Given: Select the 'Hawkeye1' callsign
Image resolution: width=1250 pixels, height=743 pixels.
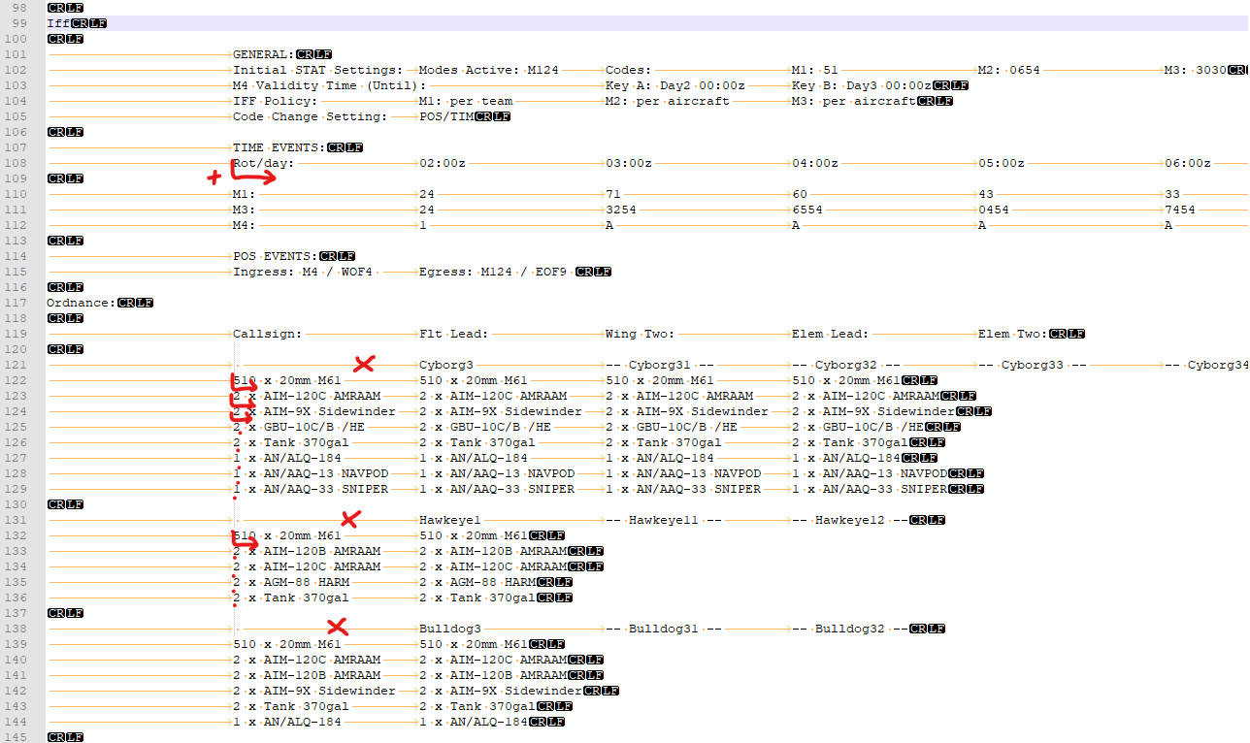Looking at the screenshot, I should click(x=450, y=520).
